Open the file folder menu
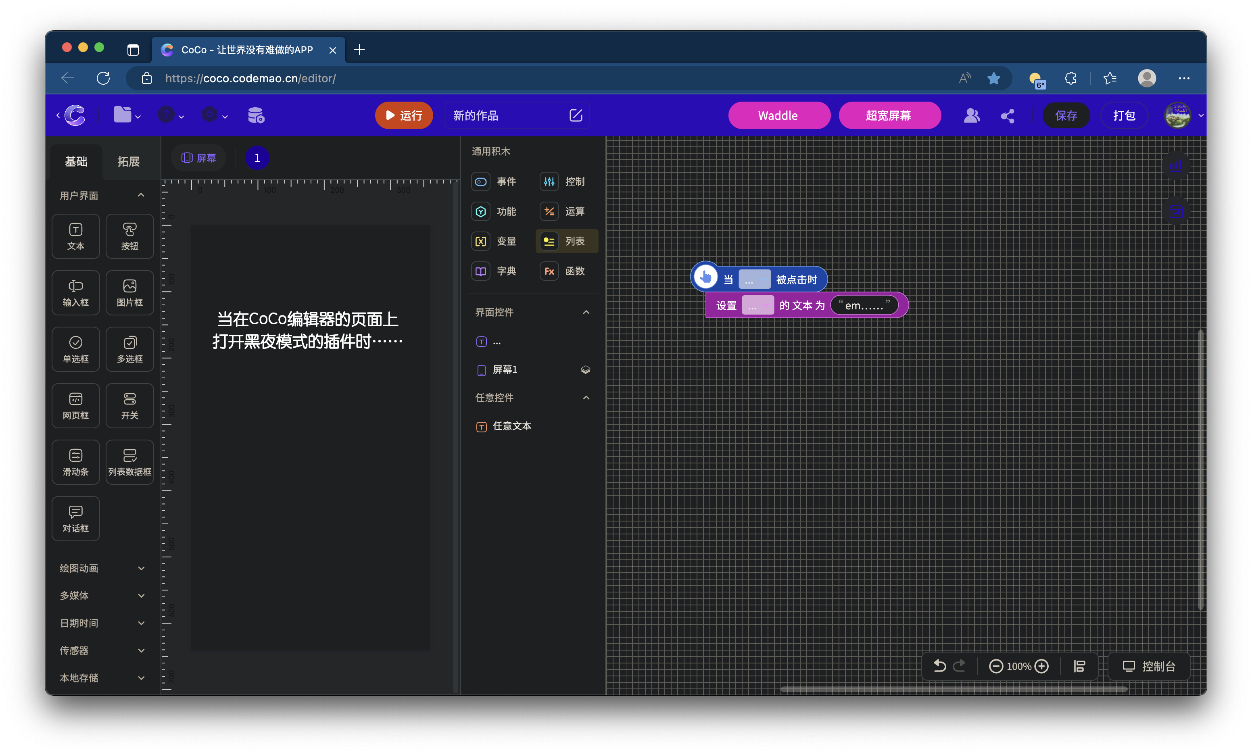 (127, 115)
